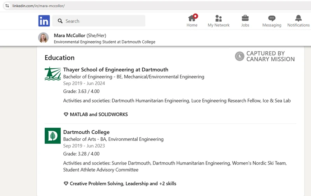This screenshot has height=196, width=311.
Task: Click Bachelor of Arts - BA degree line
Action: coord(113,139)
